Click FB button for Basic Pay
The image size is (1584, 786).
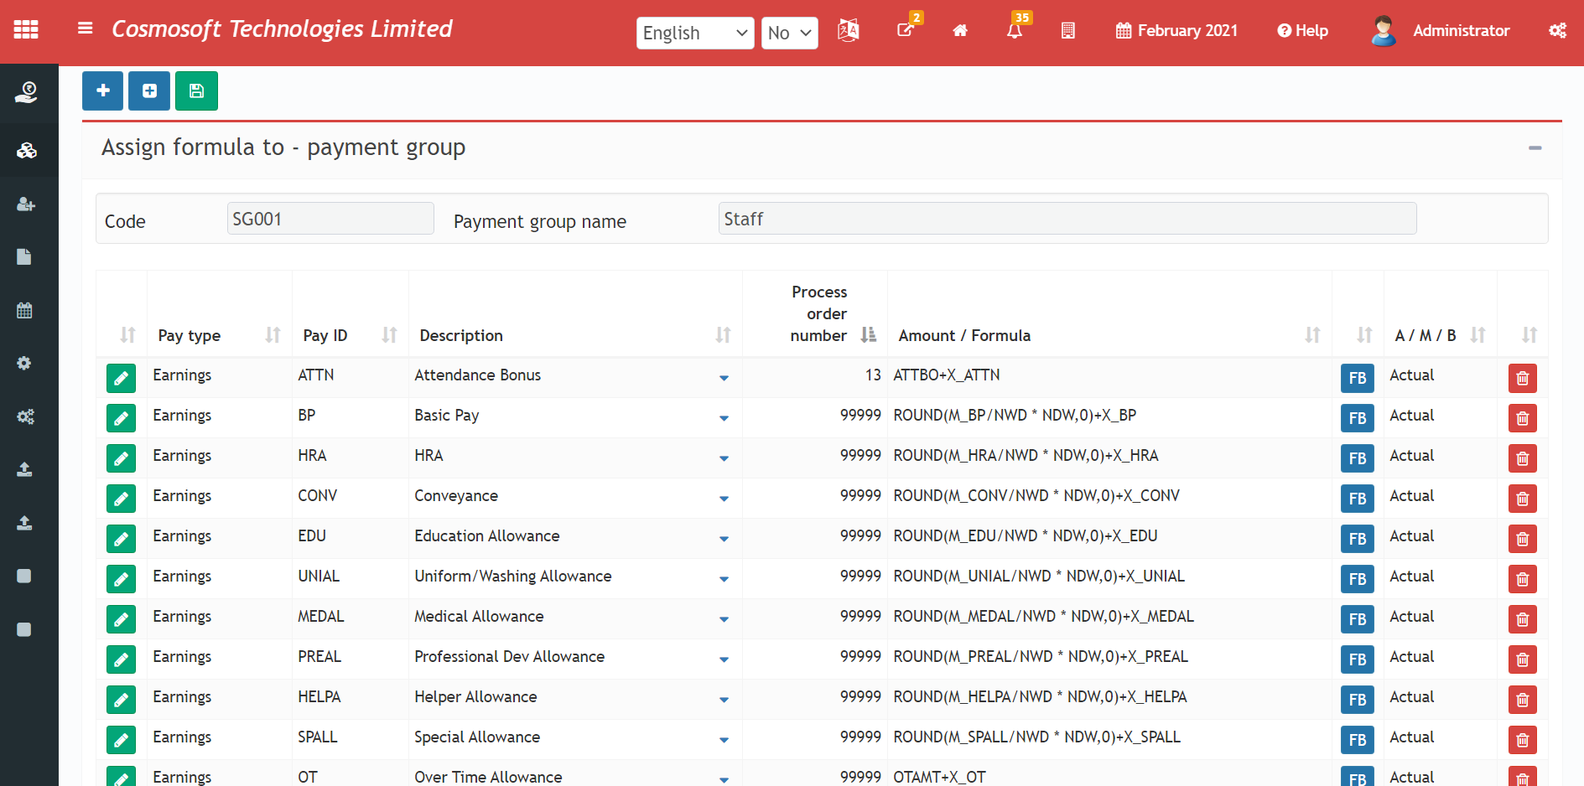(x=1357, y=418)
